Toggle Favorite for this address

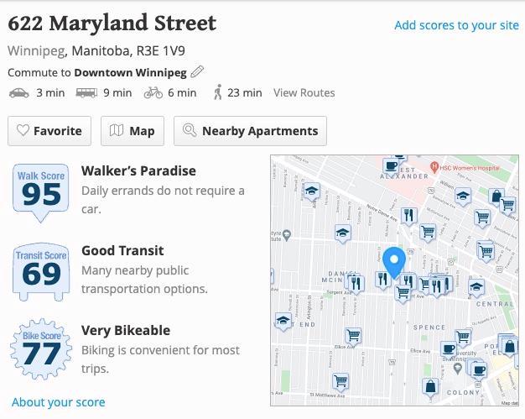49,131
